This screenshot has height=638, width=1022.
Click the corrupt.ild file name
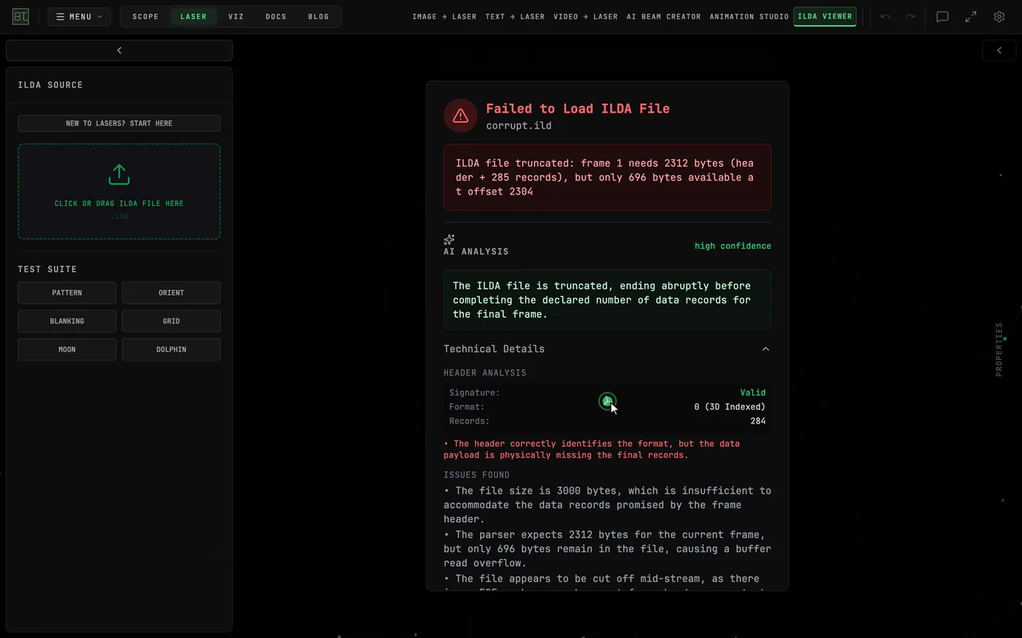[519, 126]
